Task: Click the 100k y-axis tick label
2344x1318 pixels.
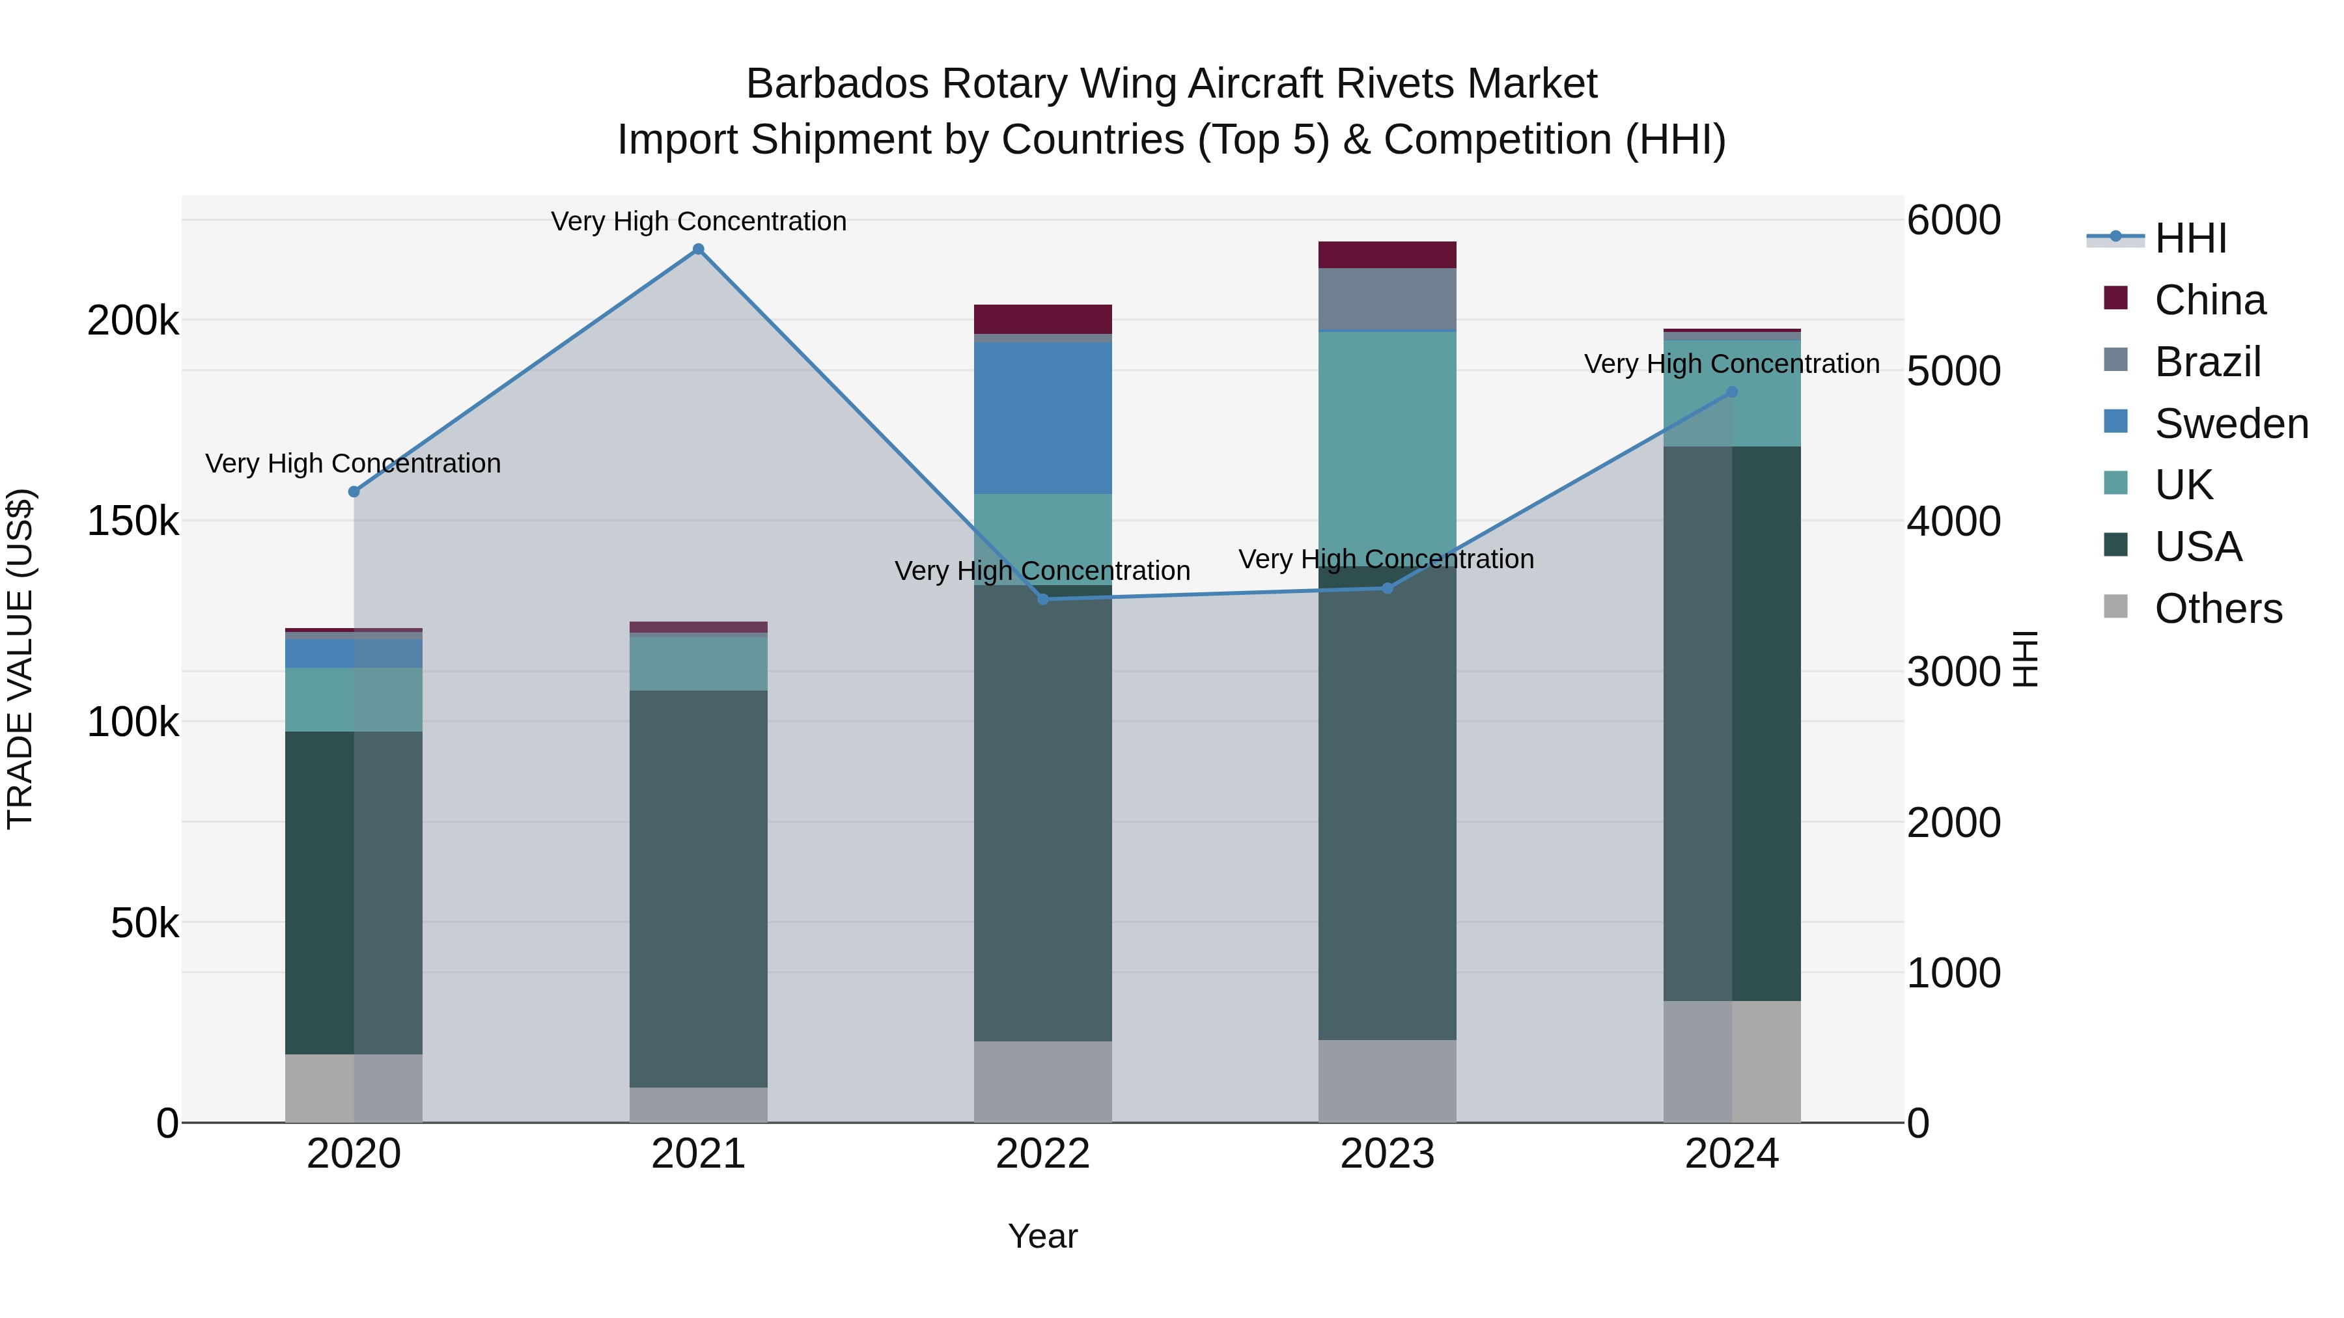Action: (x=133, y=722)
